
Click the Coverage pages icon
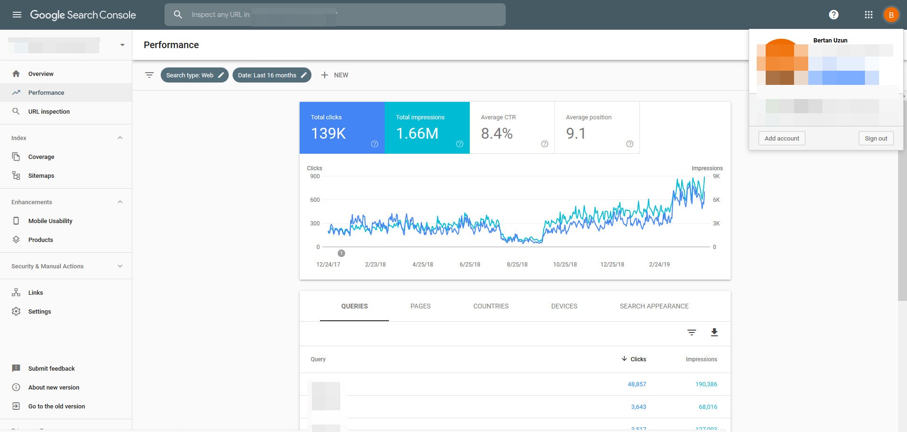tap(16, 157)
